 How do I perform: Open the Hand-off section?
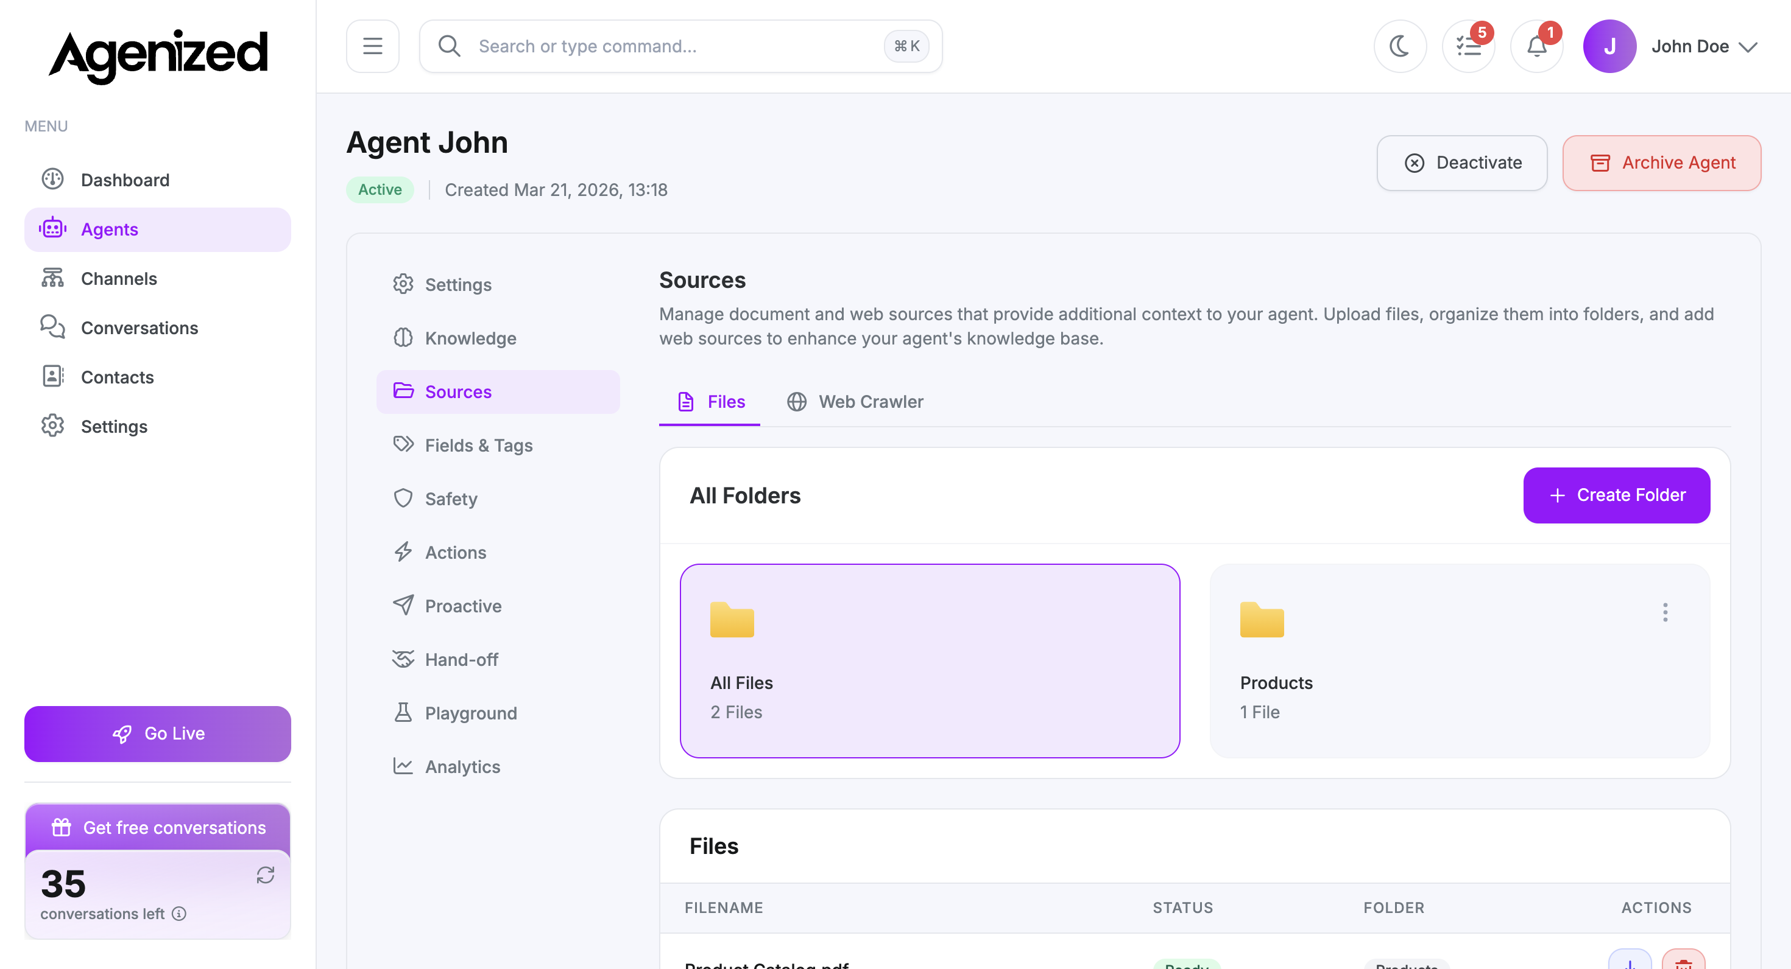461,659
